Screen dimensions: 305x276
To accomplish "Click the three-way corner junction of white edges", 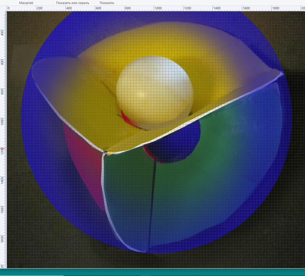I will tap(104, 154).
